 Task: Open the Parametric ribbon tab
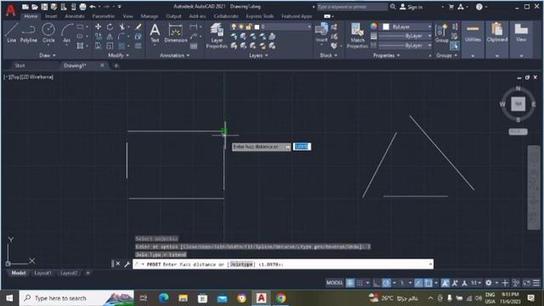click(104, 16)
